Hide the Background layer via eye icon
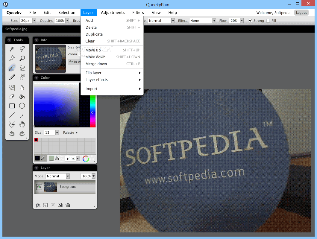 (39, 187)
